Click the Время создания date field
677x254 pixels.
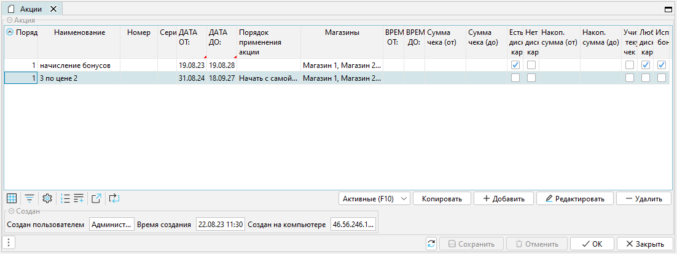(x=221, y=225)
